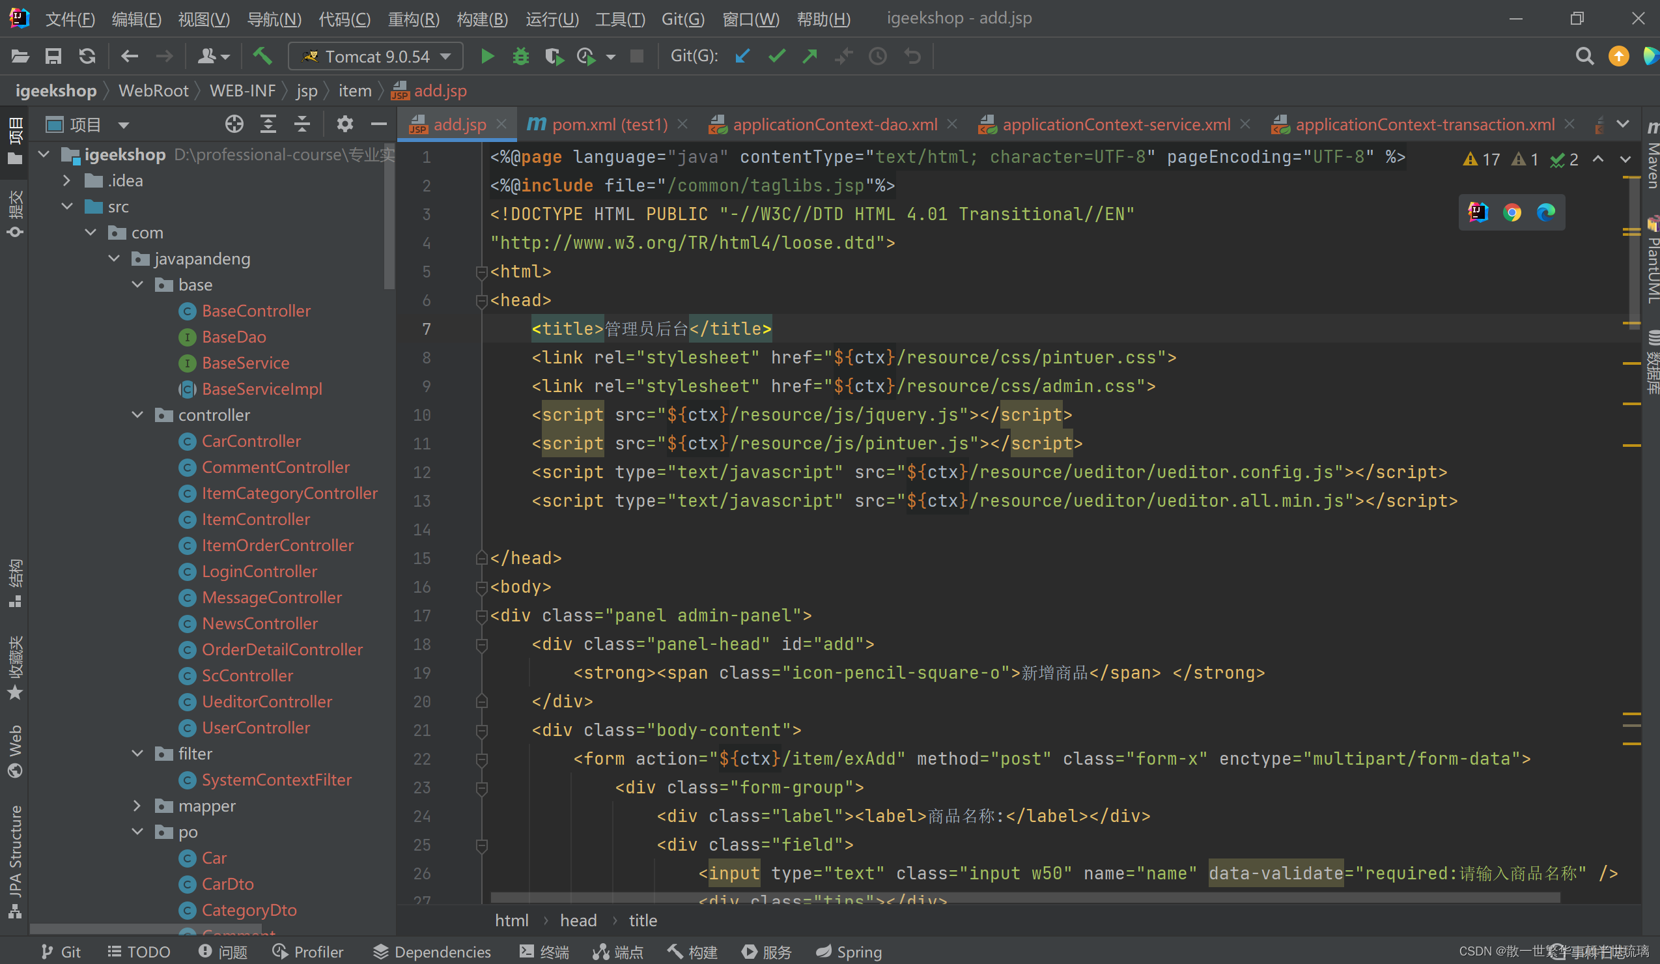The height and width of the screenshot is (964, 1660).
Task: Run with coverage using the shield icon
Action: pos(555,57)
